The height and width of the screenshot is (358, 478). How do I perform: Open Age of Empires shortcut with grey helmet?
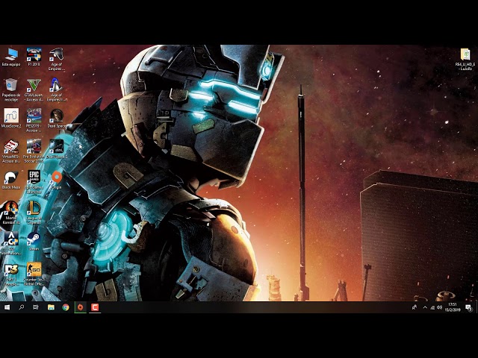tap(57, 59)
